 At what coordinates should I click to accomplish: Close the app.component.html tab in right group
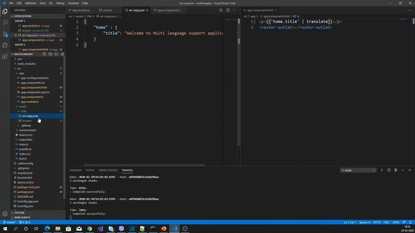(x=276, y=10)
